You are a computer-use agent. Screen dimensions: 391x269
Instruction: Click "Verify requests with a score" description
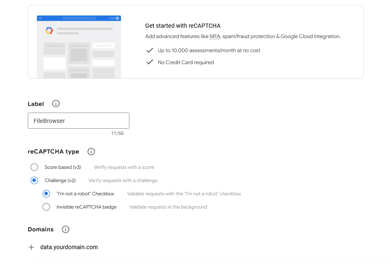coord(124,167)
